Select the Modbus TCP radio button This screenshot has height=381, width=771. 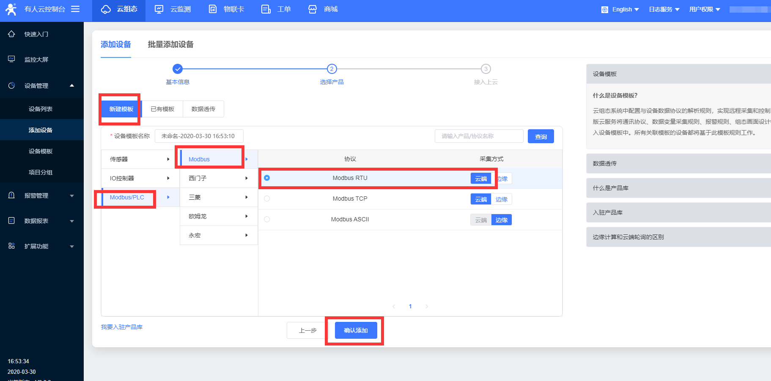[267, 199]
